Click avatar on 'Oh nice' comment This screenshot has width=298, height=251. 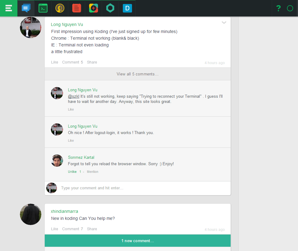pyautogui.click(x=57, y=129)
